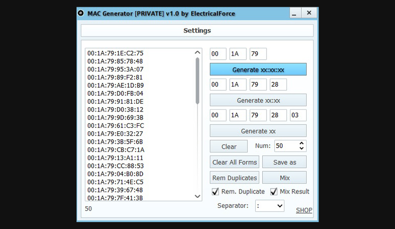Click the app icon in the title bar
The height and width of the screenshot is (229, 395).
coord(81,12)
